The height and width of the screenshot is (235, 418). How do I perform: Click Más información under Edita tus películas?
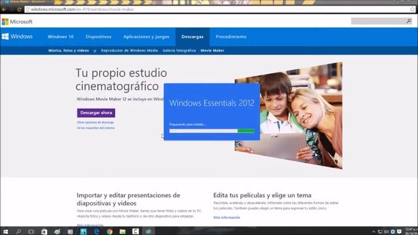[227, 217]
